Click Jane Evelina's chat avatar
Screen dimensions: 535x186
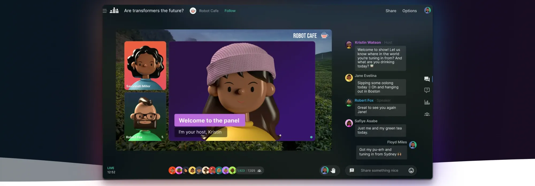[349, 78]
